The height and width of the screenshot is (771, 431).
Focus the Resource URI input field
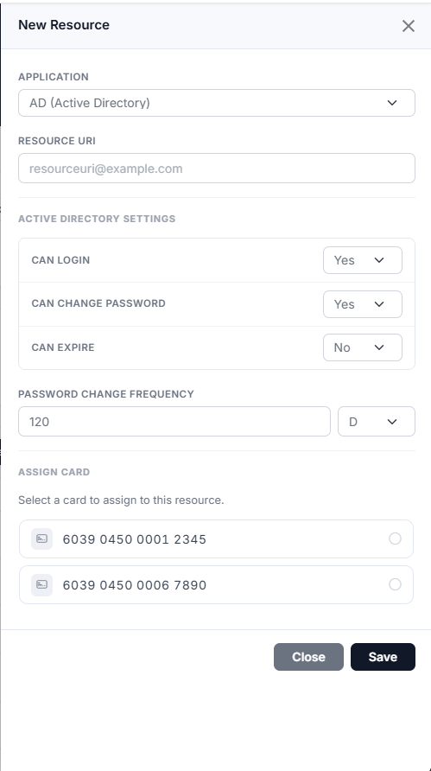click(217, 169)
